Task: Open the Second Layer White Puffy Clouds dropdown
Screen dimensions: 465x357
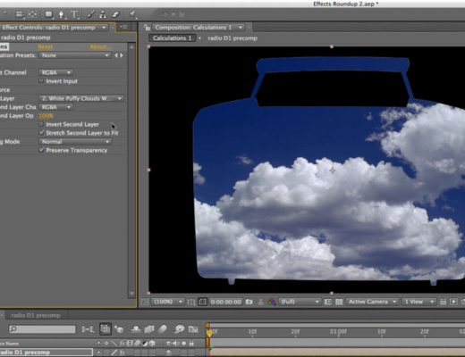Action: [x=81, y=98]
